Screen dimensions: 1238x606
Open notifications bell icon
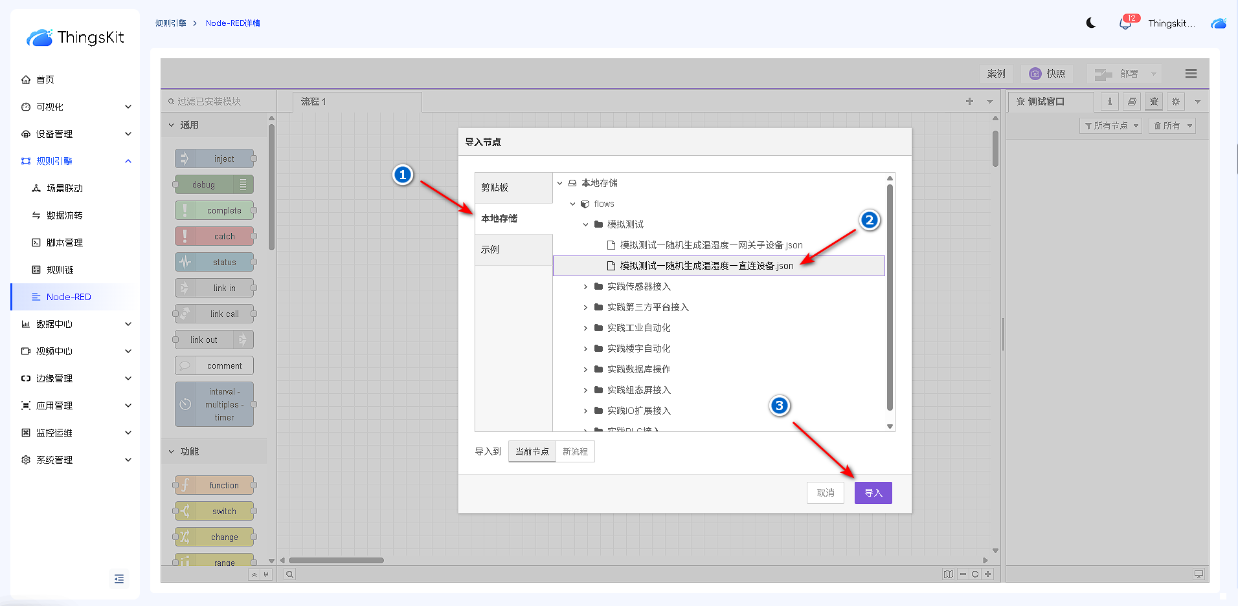point(1125,24)
